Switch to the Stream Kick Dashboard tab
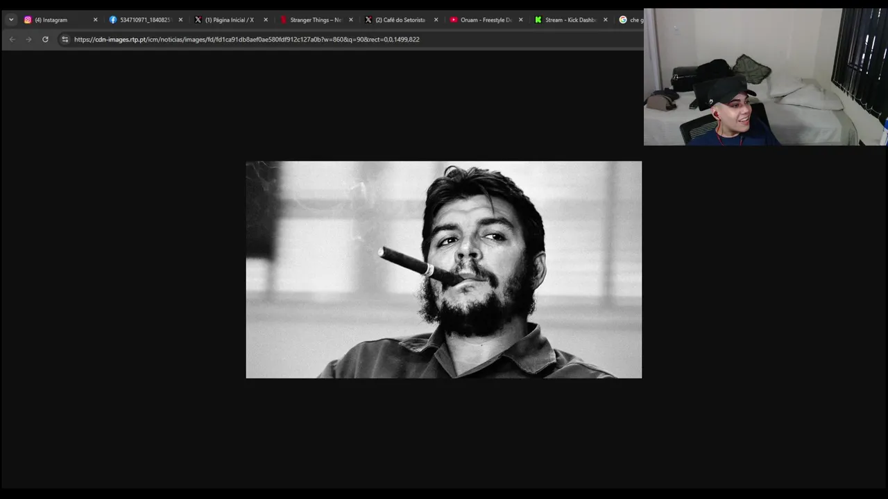 click(x=570, y=20)
